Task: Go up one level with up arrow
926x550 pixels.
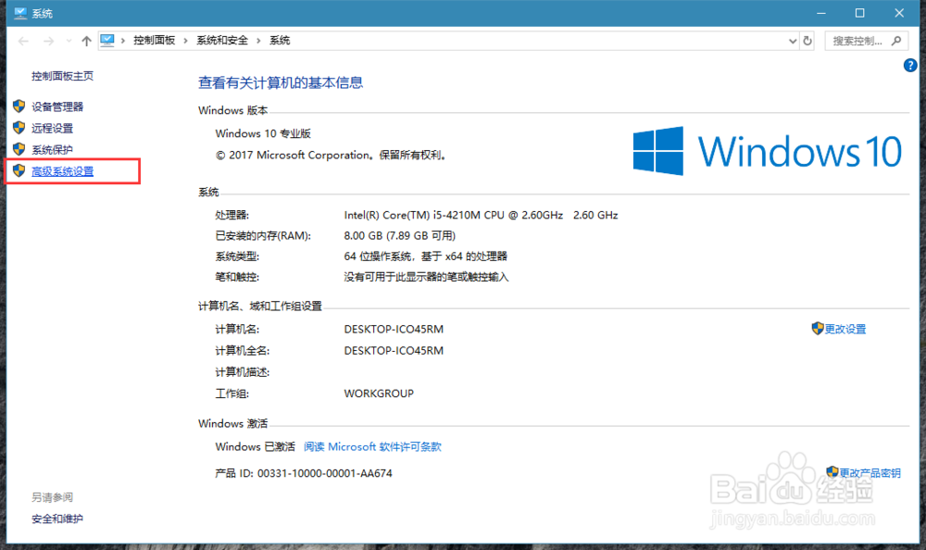Action: point(87,41)
